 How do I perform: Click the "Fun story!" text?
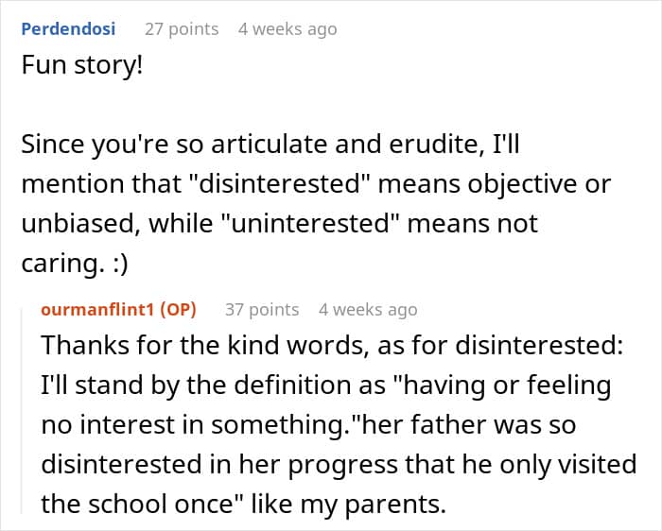81,70
